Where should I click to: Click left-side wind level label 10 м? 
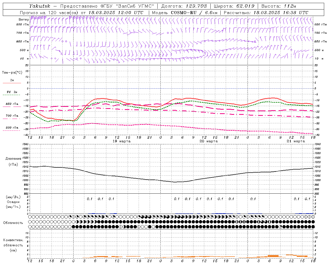[25, 59]
